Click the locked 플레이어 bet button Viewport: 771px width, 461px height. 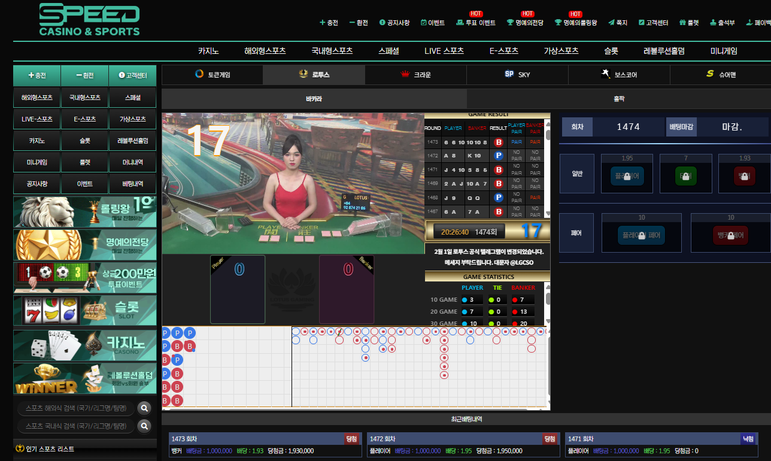627,176
